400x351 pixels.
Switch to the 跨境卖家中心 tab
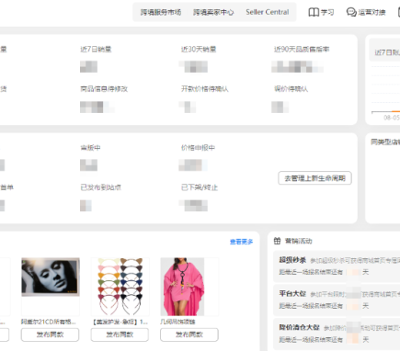pyautogui.click(x=213, y=12)
